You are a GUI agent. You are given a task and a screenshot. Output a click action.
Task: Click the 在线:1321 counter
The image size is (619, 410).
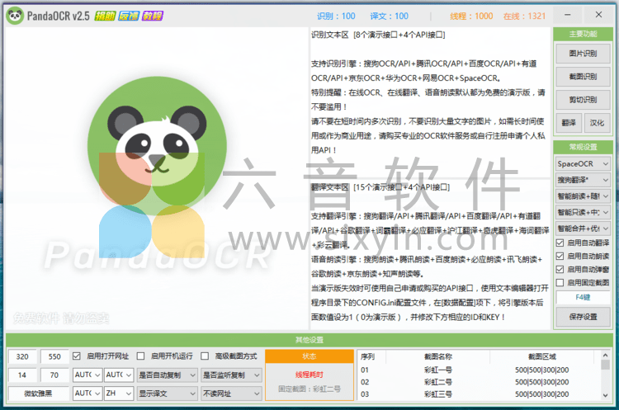(x=524, y=16)
